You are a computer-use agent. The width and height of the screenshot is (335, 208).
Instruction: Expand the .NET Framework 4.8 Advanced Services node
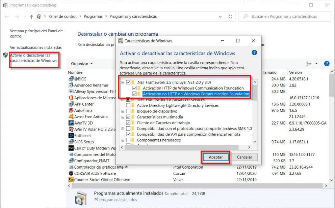123,100
